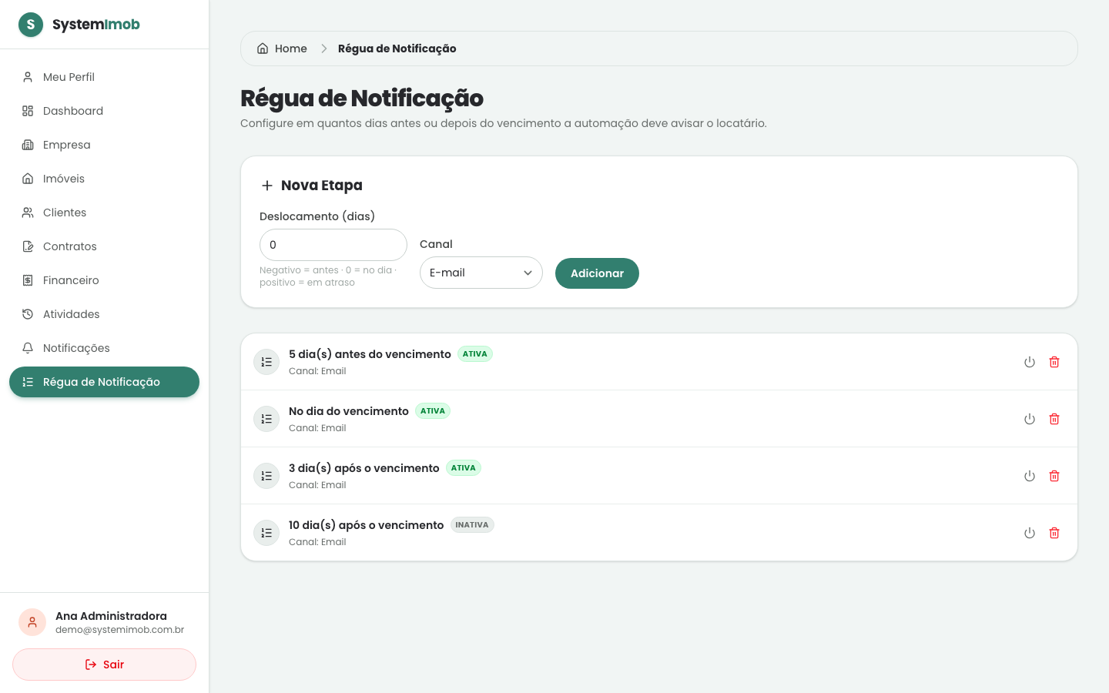Viewport: 1109px width, 693px height.
Task: Activate the "10 dia(s) após o vencimento" step
Action: coord(1030,533)
